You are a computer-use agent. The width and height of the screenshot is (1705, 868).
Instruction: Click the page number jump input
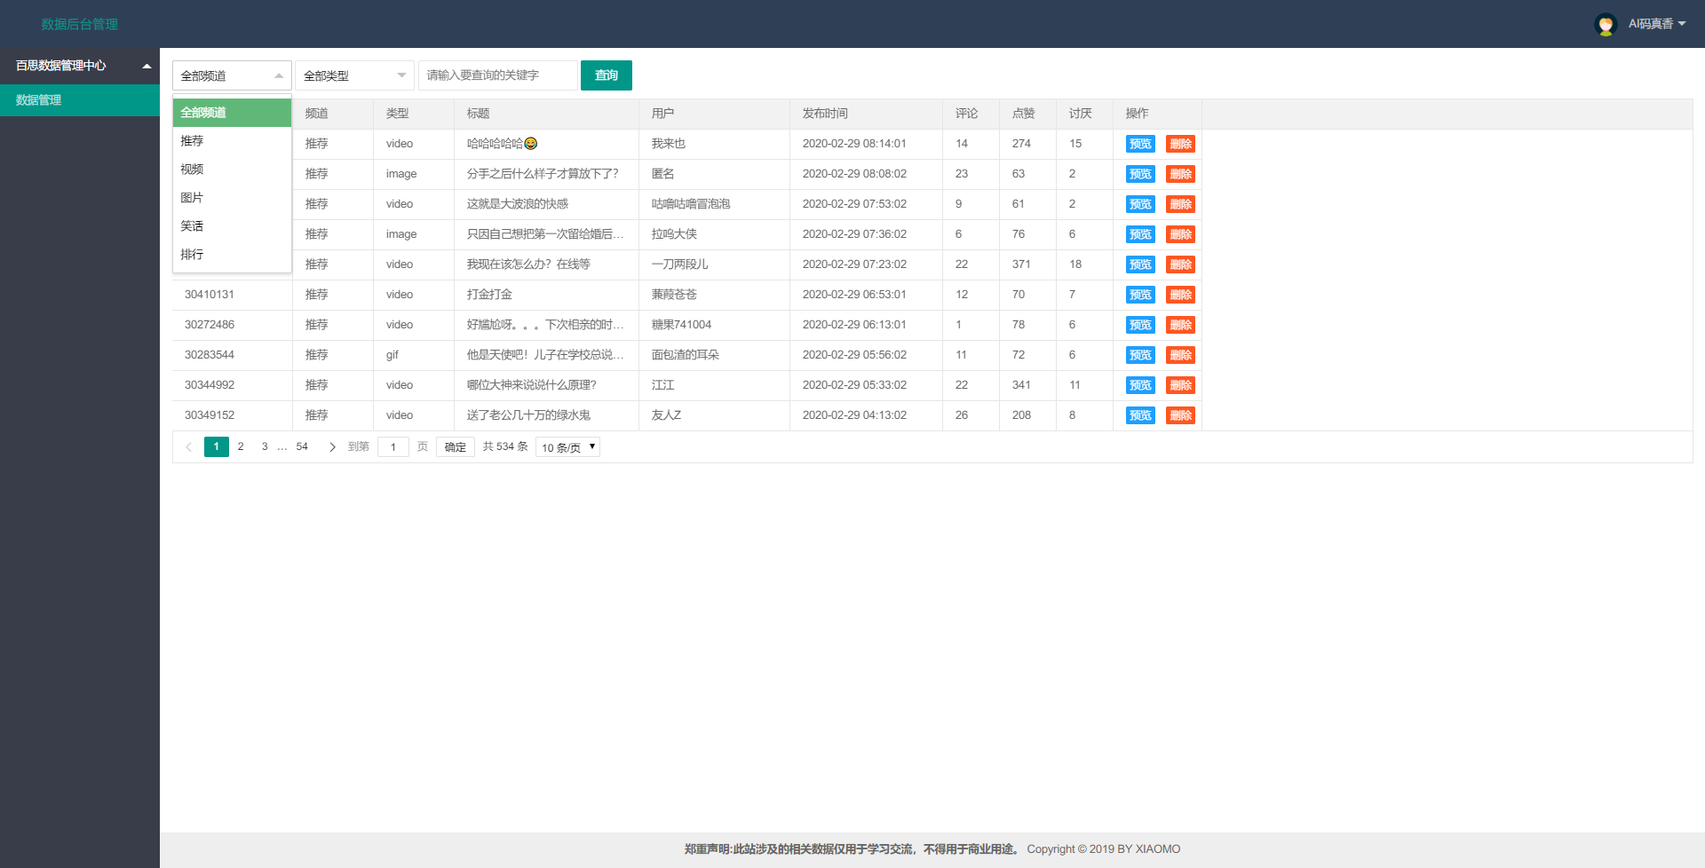point(393,447)
